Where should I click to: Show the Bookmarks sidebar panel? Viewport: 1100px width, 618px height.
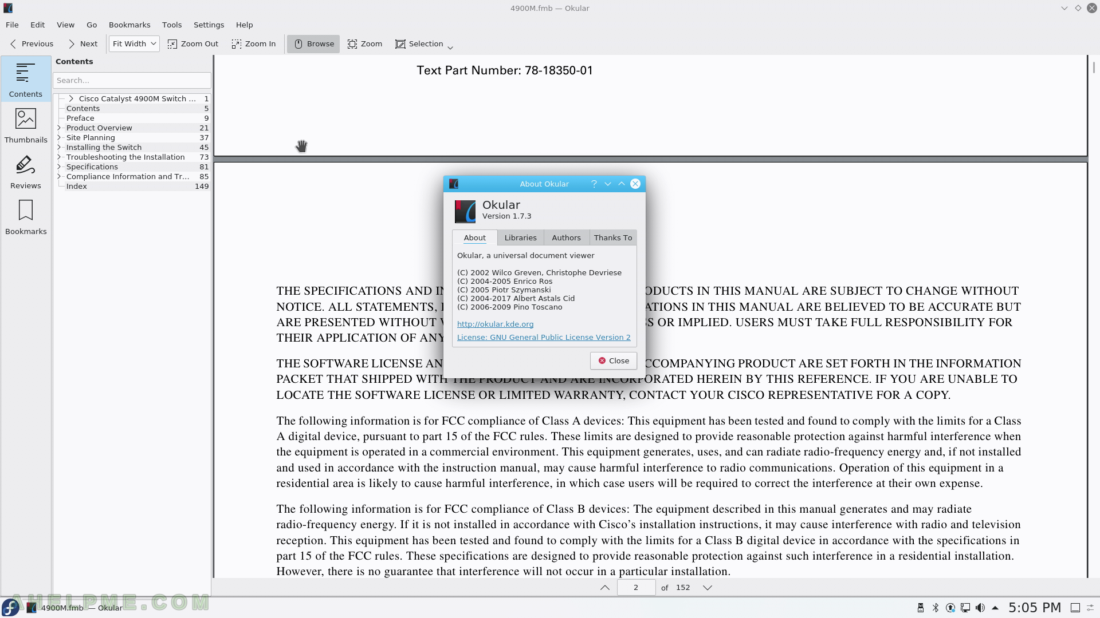point(26,216)
